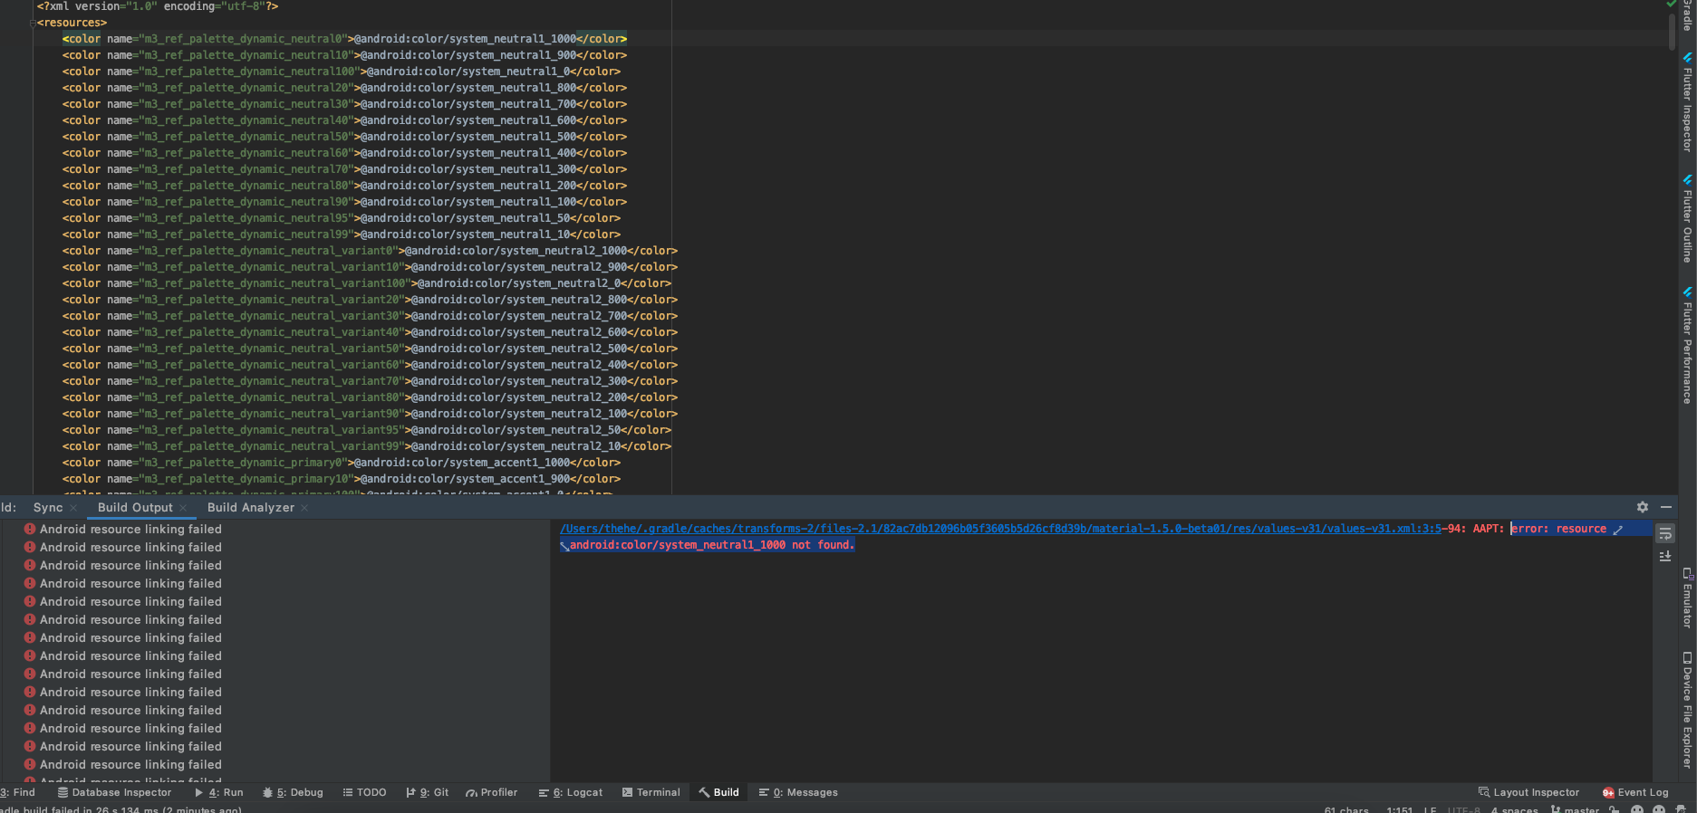1697x813 pixels.
Task: Click the m3_ref_palette_dynamic_neutral_variant0 line
Action: pyautogui.click(x=370, y=251)
